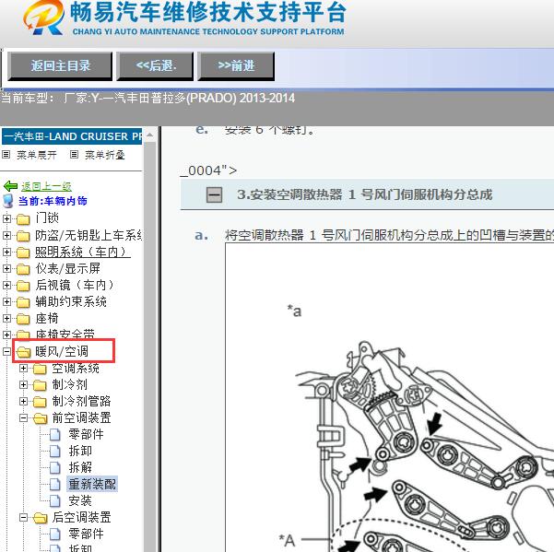Image resolution: width=554 pixels, height=552 pixels.
Task: Click the 门锁 folder icon
Action: (x=23, y=219)
